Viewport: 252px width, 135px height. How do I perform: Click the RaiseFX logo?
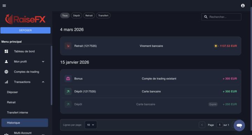click(25, 19)
